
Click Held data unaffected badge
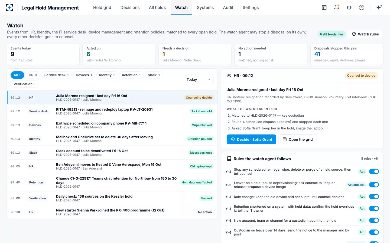[197, 182]
